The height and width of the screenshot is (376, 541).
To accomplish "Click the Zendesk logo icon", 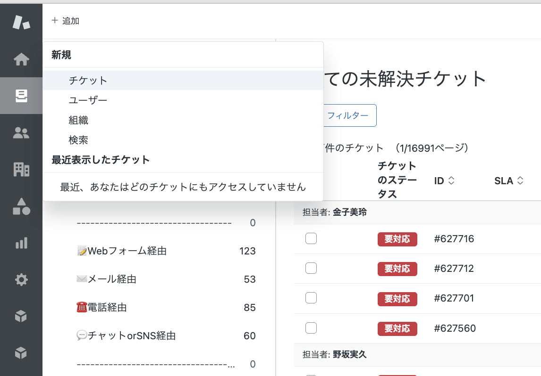I will point(21,23).
